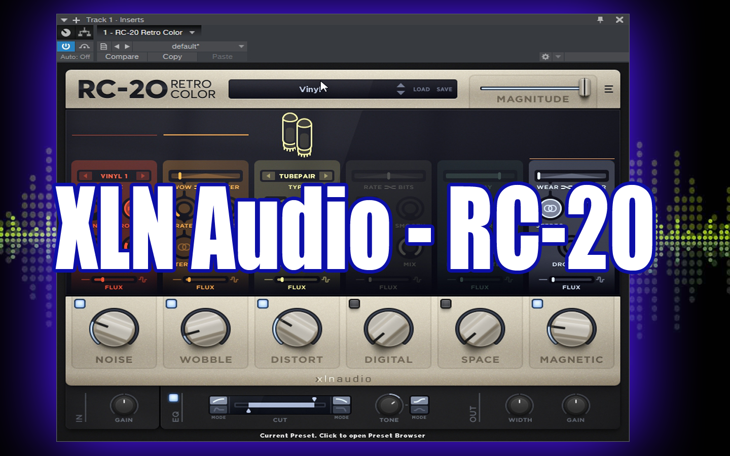Switch to previous Tubepair distortion type
730x456 pixels.
click(x=268, y=176)
